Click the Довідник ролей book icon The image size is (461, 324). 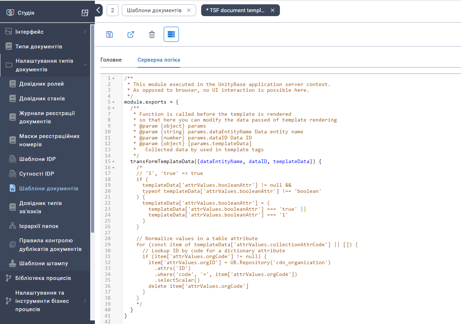coord(13,84)
